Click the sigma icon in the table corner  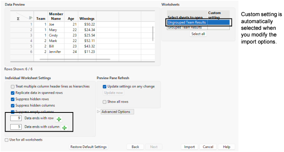(18, 19)
